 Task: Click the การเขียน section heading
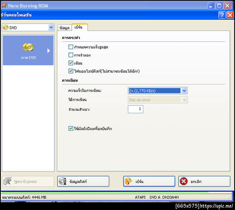point(70,81)
